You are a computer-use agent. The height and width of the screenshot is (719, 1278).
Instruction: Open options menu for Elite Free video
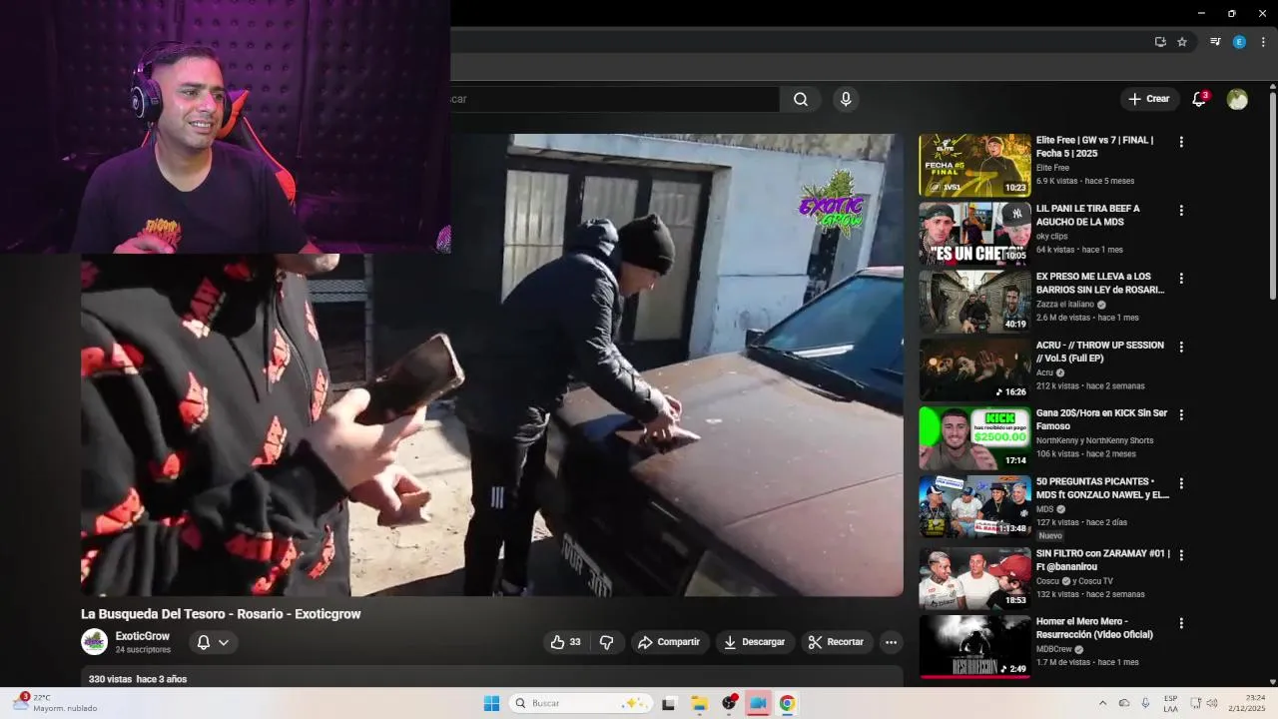[1181, 142]
